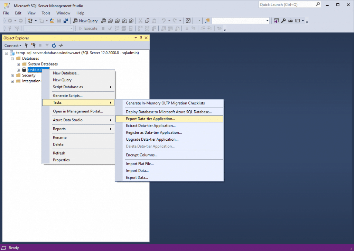Viewport: 354px width, 251px height.
Task: Click the Activity Monitor pulse icon in Object Explorer
Action: (x=61, y=46)
